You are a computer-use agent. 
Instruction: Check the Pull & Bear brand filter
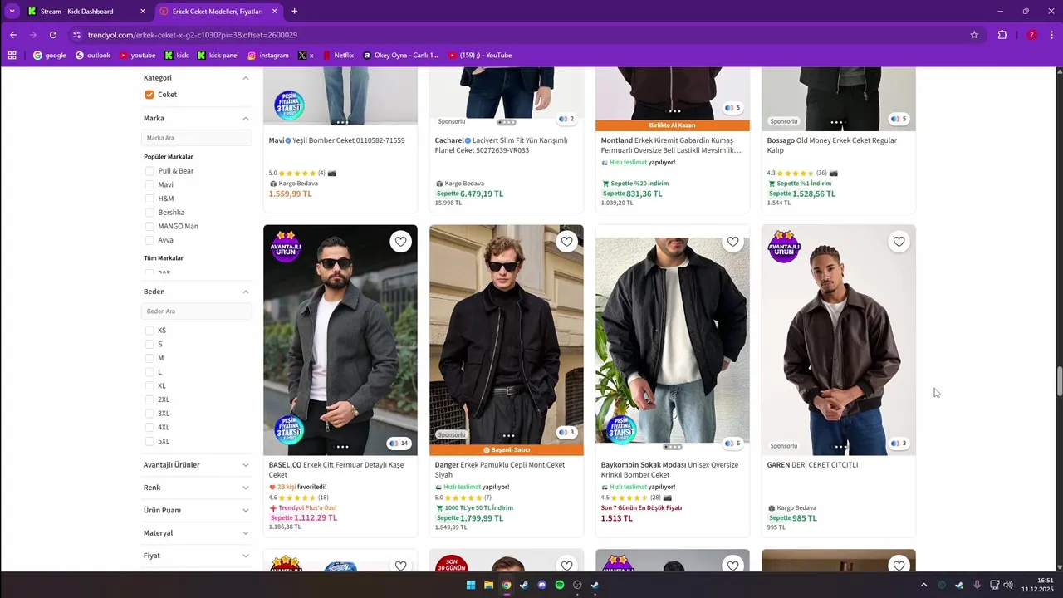(149, 171)
